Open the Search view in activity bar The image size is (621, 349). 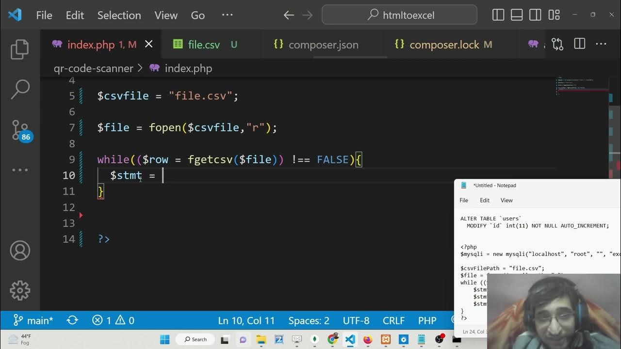click(20, 89)
